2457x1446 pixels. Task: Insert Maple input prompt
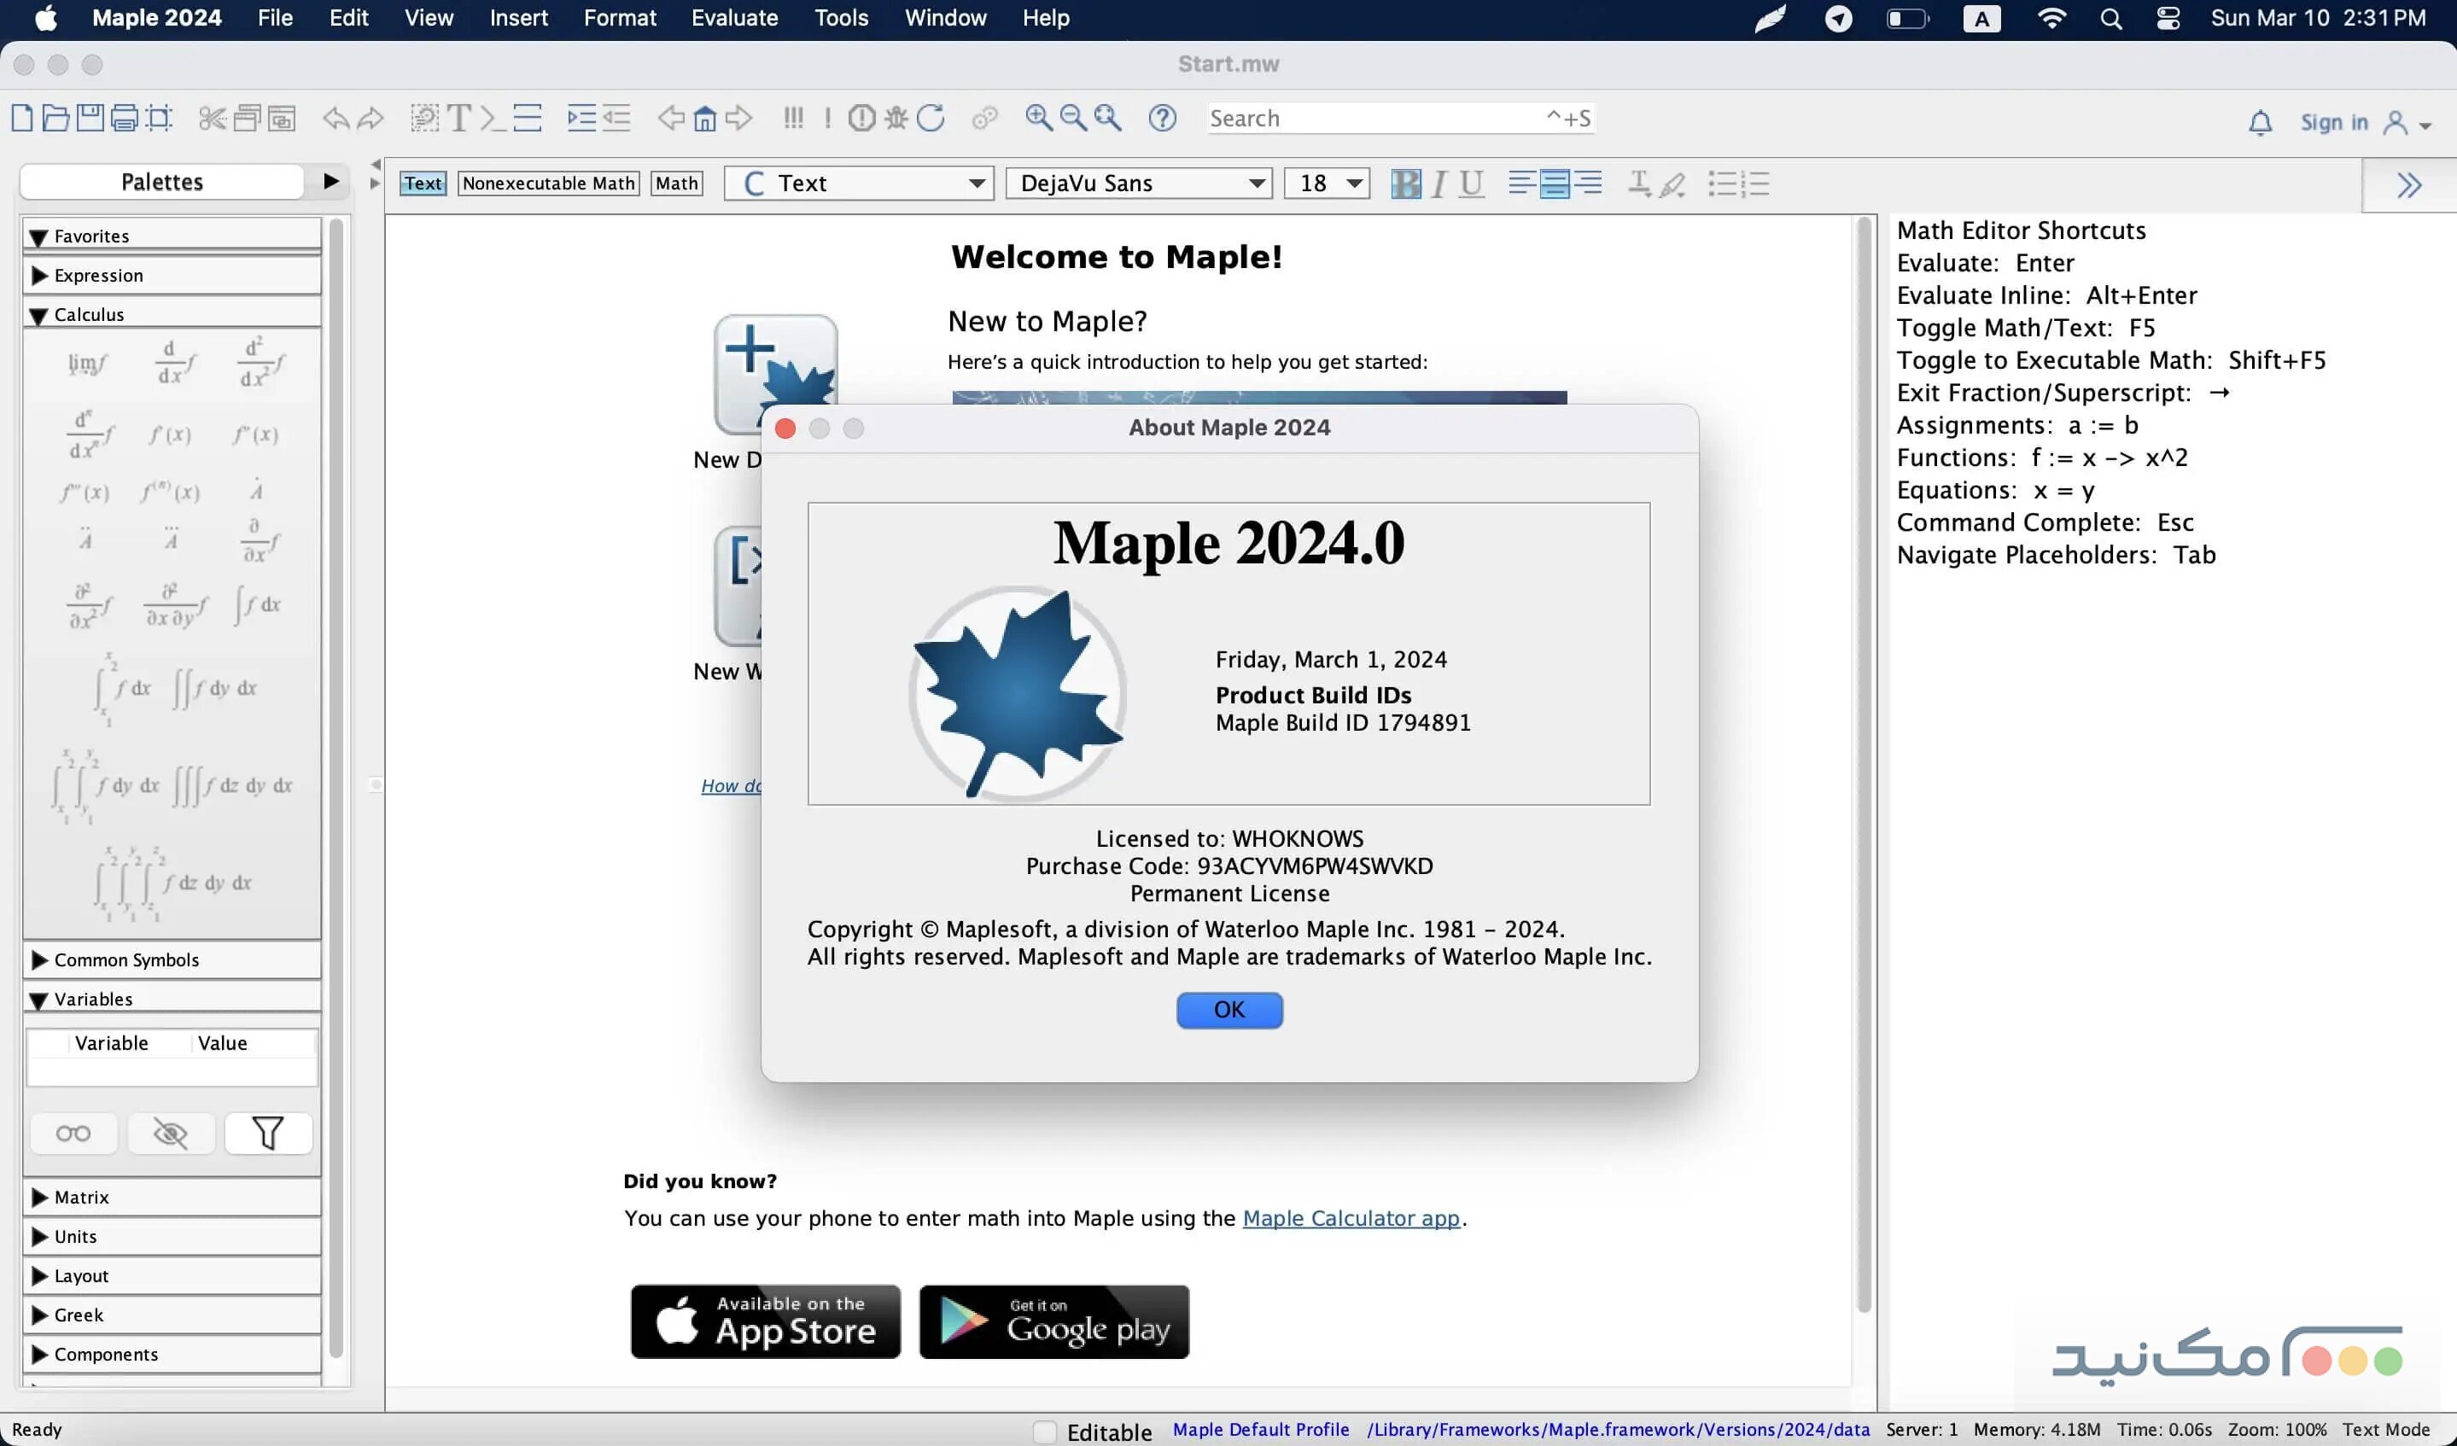pos(489,117)
